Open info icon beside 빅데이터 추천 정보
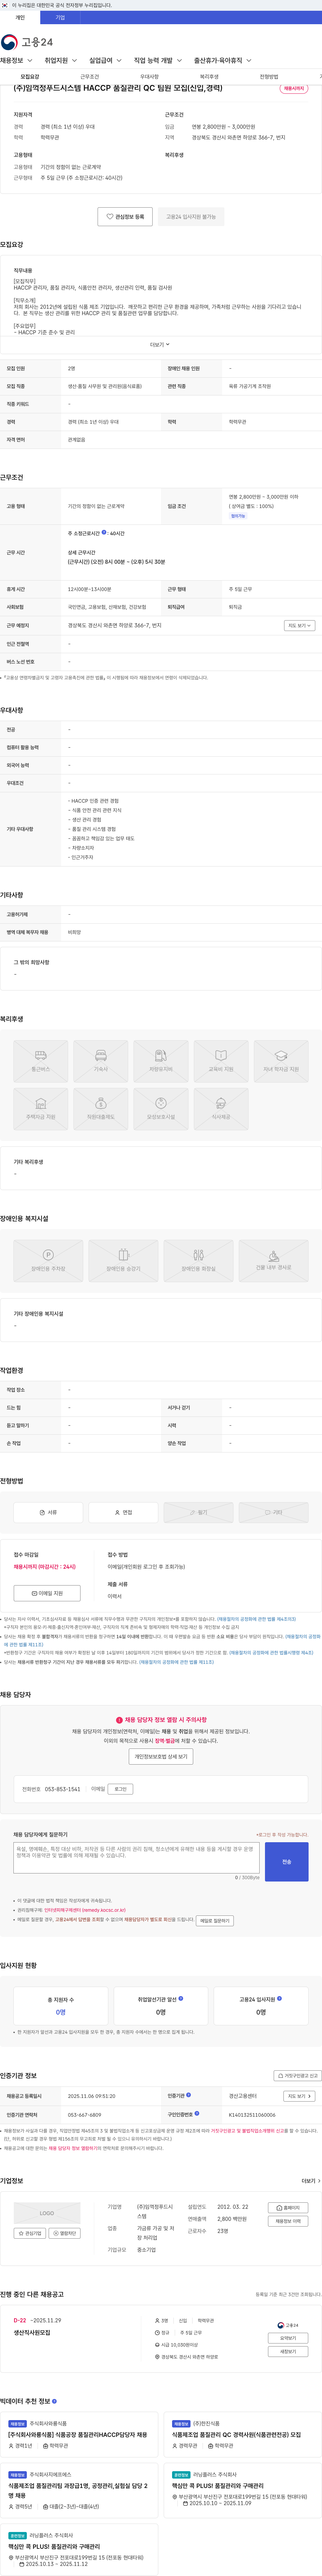This screenshot has height=2576, width=322. 54,2401
